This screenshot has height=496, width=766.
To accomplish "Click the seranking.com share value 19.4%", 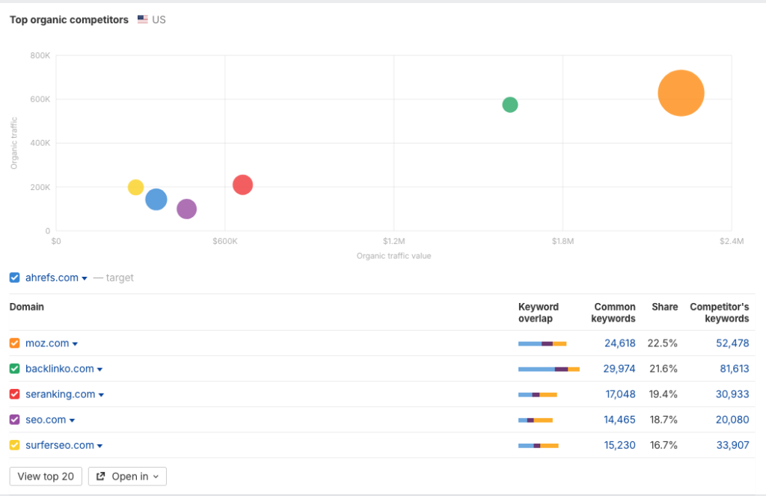I will [663, 394].
